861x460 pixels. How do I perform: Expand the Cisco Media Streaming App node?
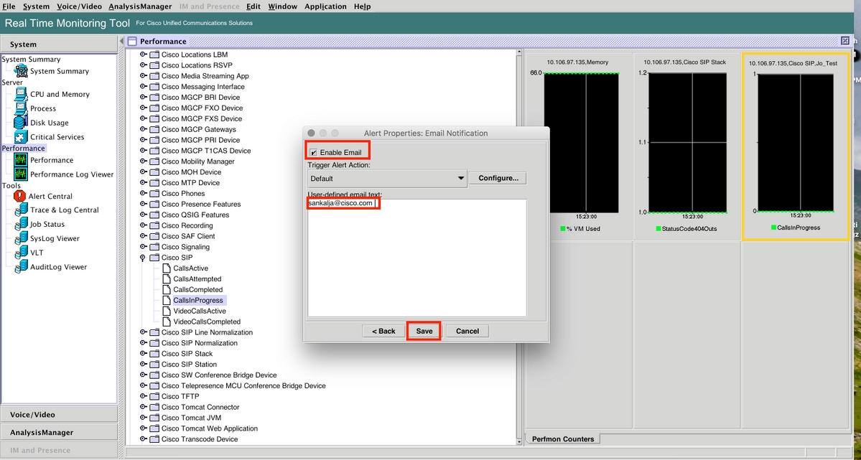pyautogui.click(x=143, y=76)
